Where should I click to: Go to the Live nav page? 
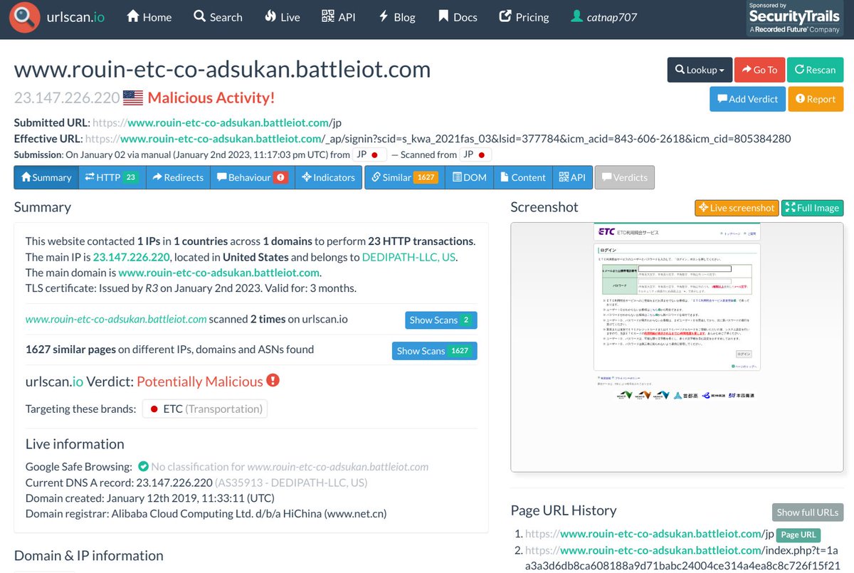pos(282,17)
